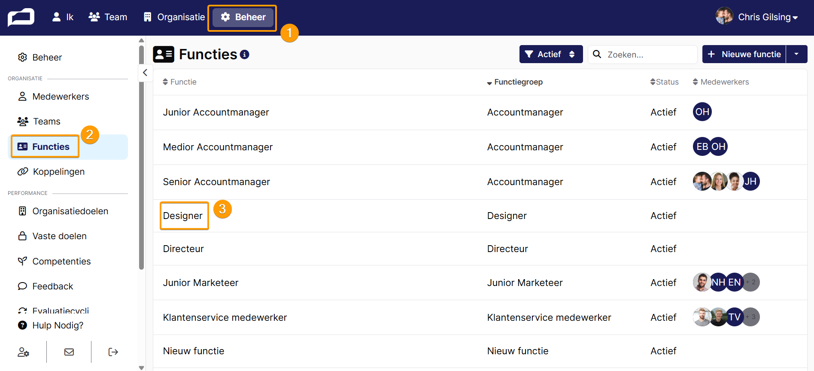Click the Nieuwe functie button
Viewport: 814px width, 371px height.
744,54
